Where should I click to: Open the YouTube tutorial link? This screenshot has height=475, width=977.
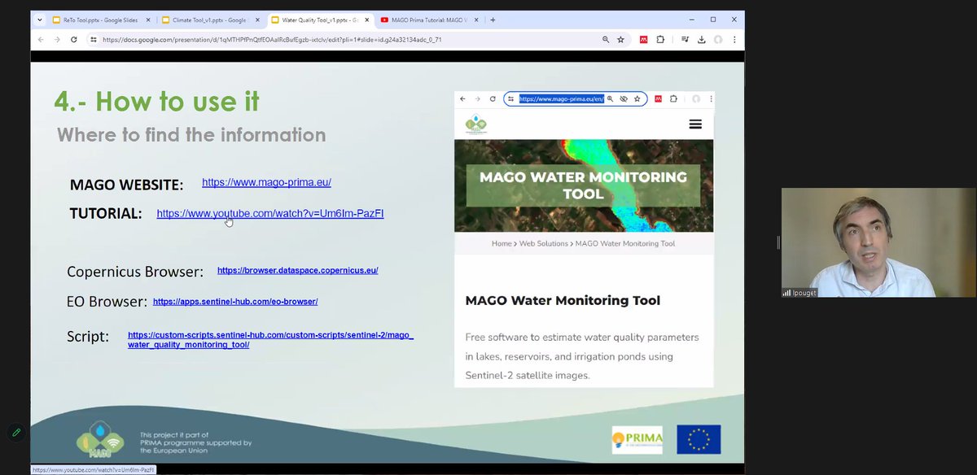pyautogui.click(x=270, y=213)
